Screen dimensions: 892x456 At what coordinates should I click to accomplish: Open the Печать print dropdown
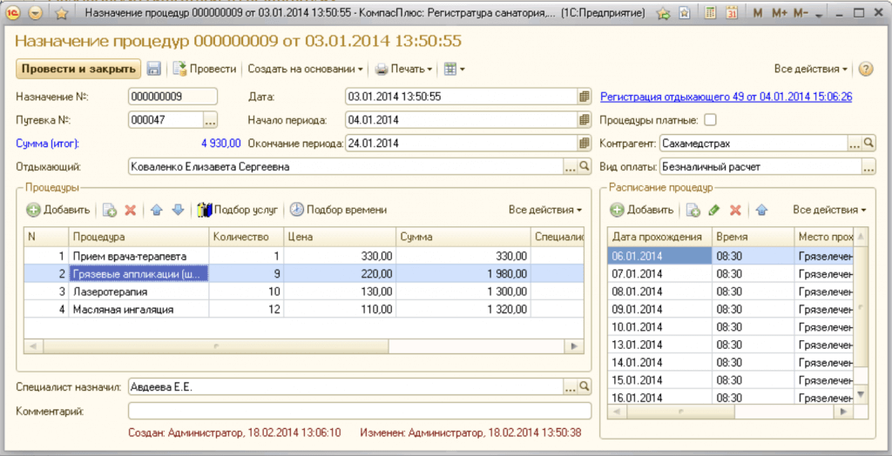click(x=403, y=69)
